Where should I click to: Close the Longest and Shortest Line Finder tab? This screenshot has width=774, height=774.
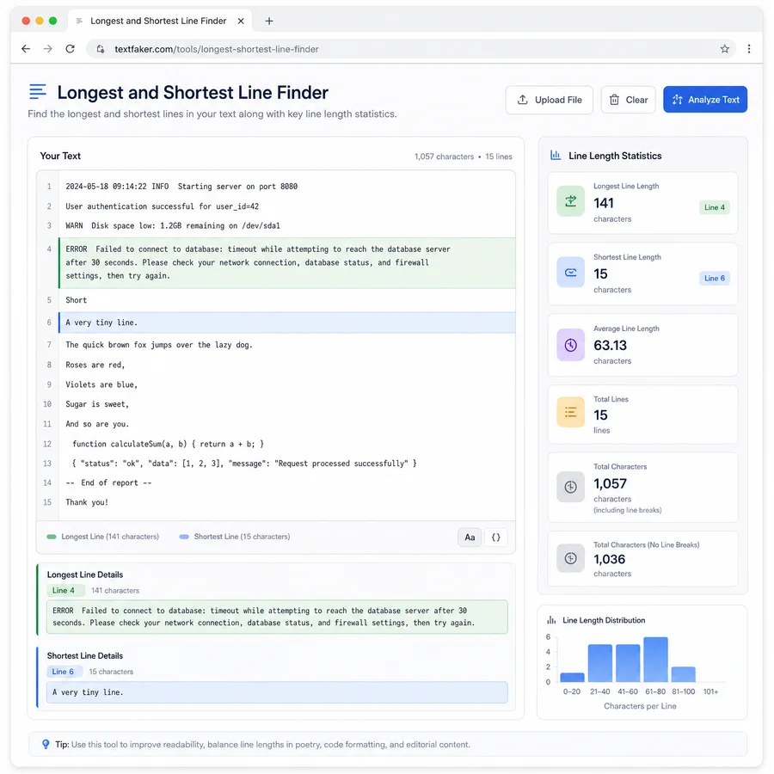click(241, 21)
